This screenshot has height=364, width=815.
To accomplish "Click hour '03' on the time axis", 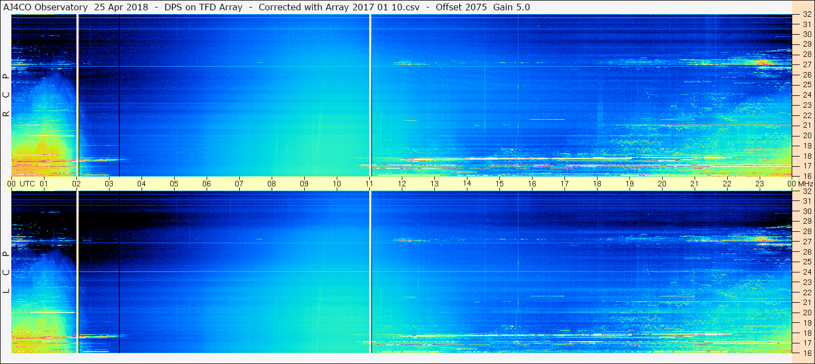I will pos(109,184).
